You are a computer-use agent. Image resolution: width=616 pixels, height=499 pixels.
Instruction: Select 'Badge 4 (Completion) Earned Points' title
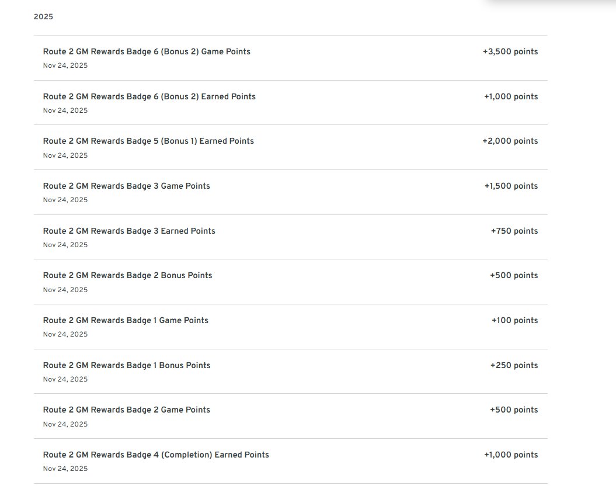pyautogui.click(x=156, y=455)
